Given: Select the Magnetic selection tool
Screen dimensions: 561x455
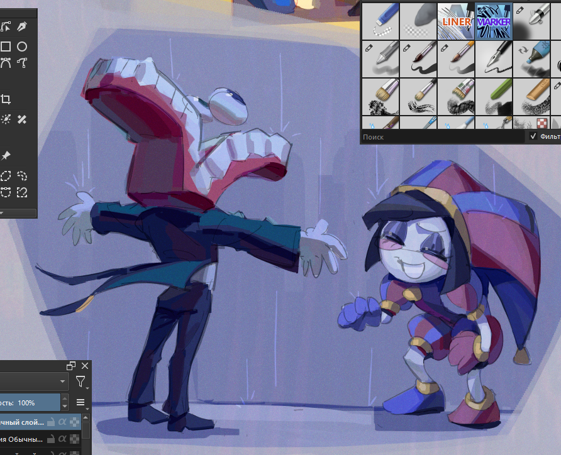Looking at the screenshot, I should (x=22, y=192).
